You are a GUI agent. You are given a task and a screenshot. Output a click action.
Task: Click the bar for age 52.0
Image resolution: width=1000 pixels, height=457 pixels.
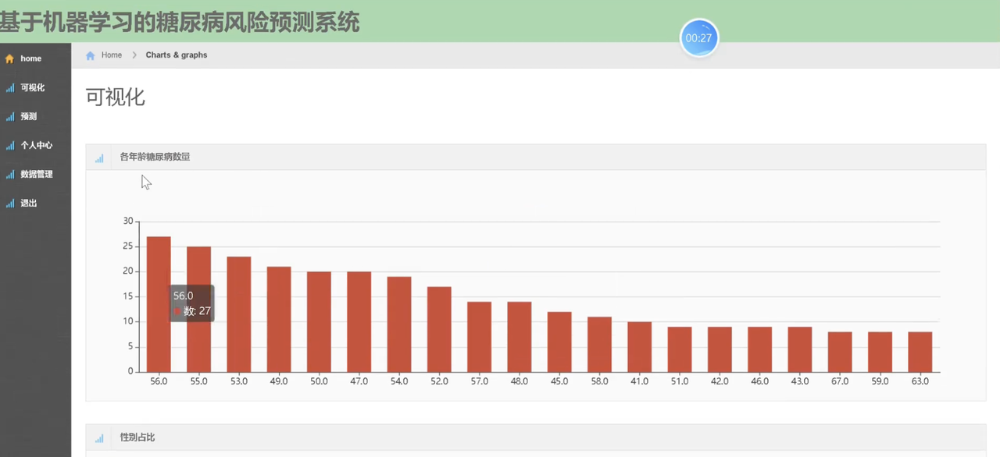click(439, 329)
